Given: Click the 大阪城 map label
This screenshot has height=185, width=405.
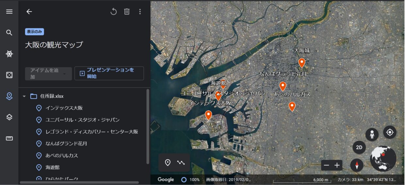Looking at the screenshot, I should [302, 51].
